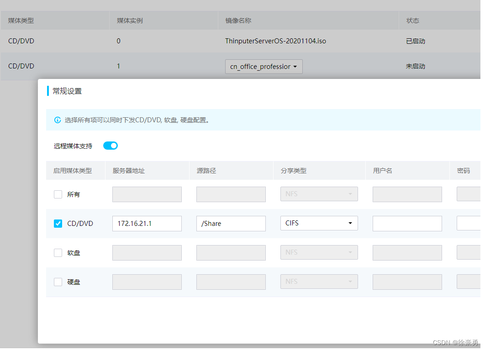The image size is (485, 350).
Task: Click media instance 1 cell
Action: [118, 66]
